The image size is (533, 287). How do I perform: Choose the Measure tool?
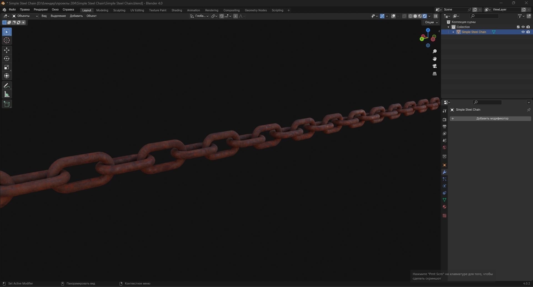[x=7, y=94]
